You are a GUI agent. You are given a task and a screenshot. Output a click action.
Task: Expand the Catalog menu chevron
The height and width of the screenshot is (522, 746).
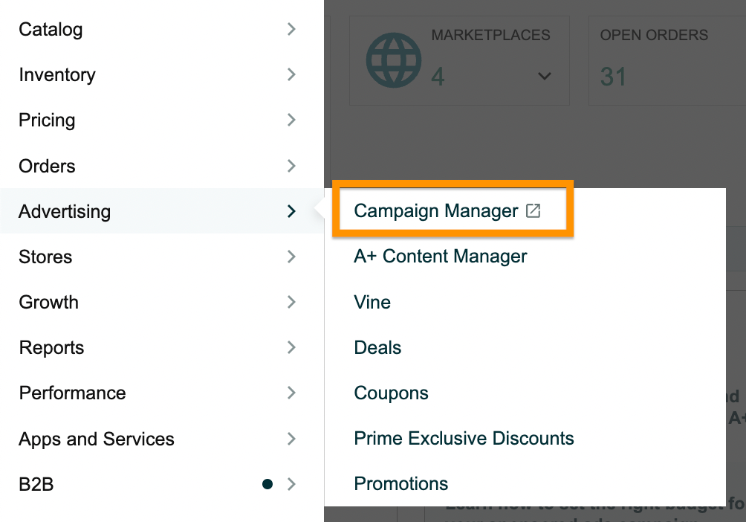tap(292, 29)
